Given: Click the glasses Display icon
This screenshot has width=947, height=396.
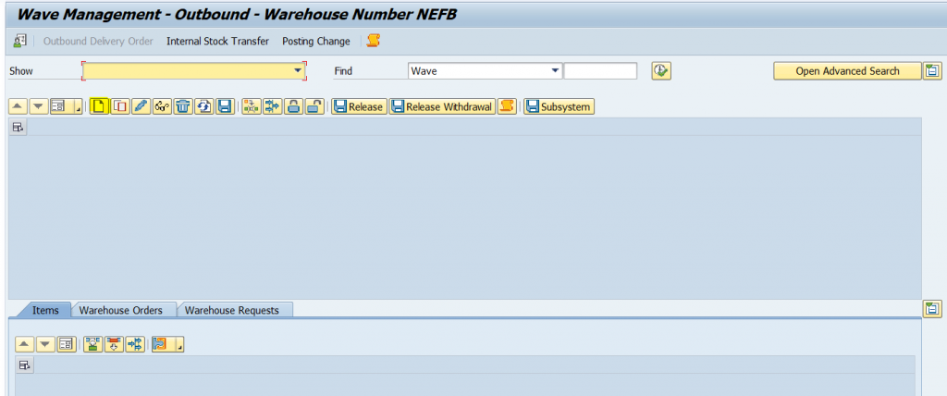Looking at the screenshot, I should point(162,107).
